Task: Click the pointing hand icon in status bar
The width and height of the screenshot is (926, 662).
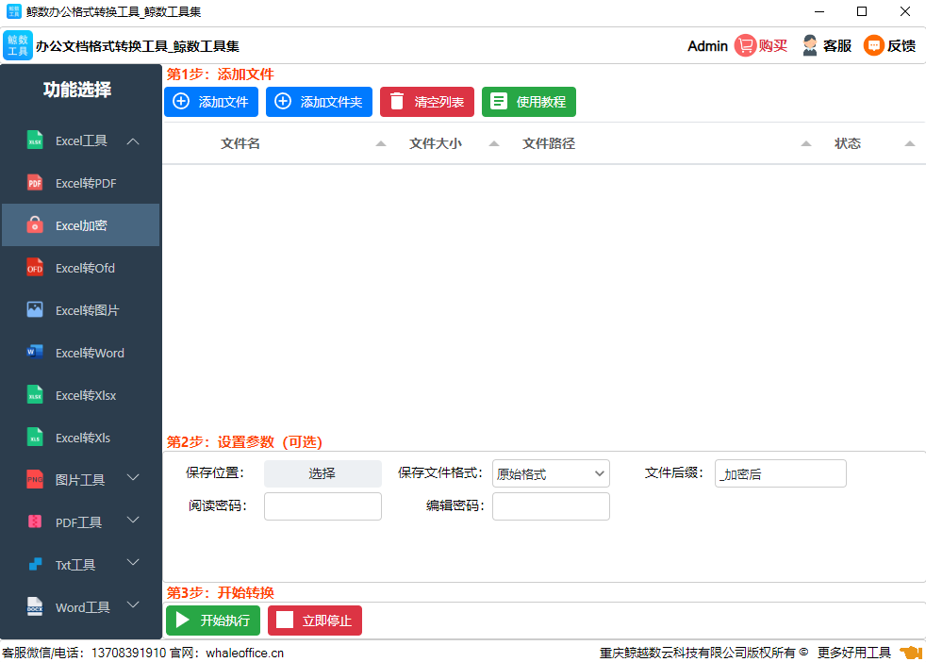Action: (910, 652)
